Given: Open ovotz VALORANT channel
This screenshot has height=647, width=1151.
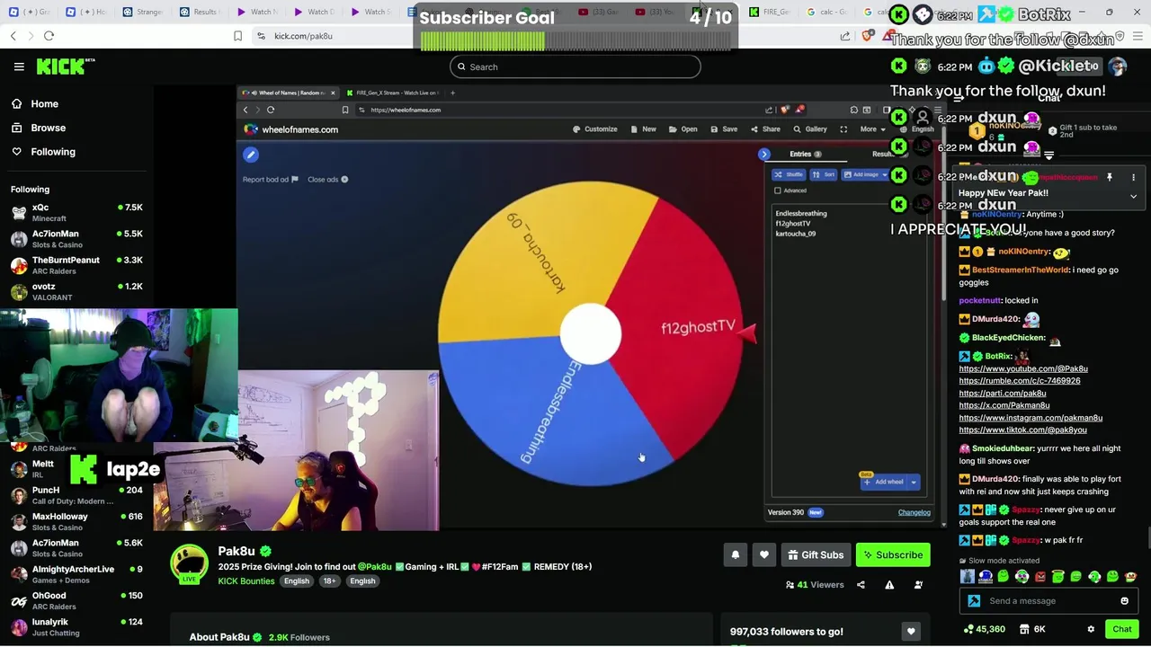Looking at the screenshot, I should click(77, 291).
